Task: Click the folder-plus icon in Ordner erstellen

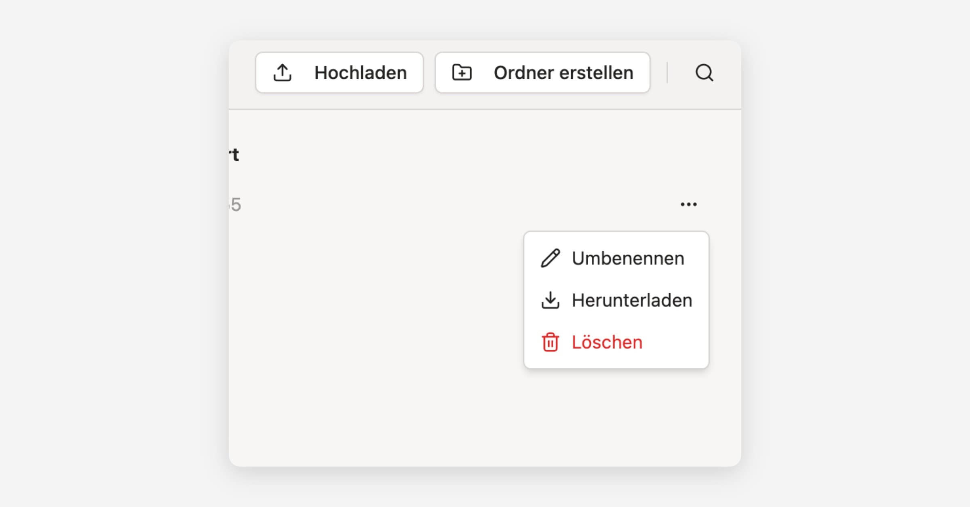Action: pyautogui.click(x=462, y=73)
